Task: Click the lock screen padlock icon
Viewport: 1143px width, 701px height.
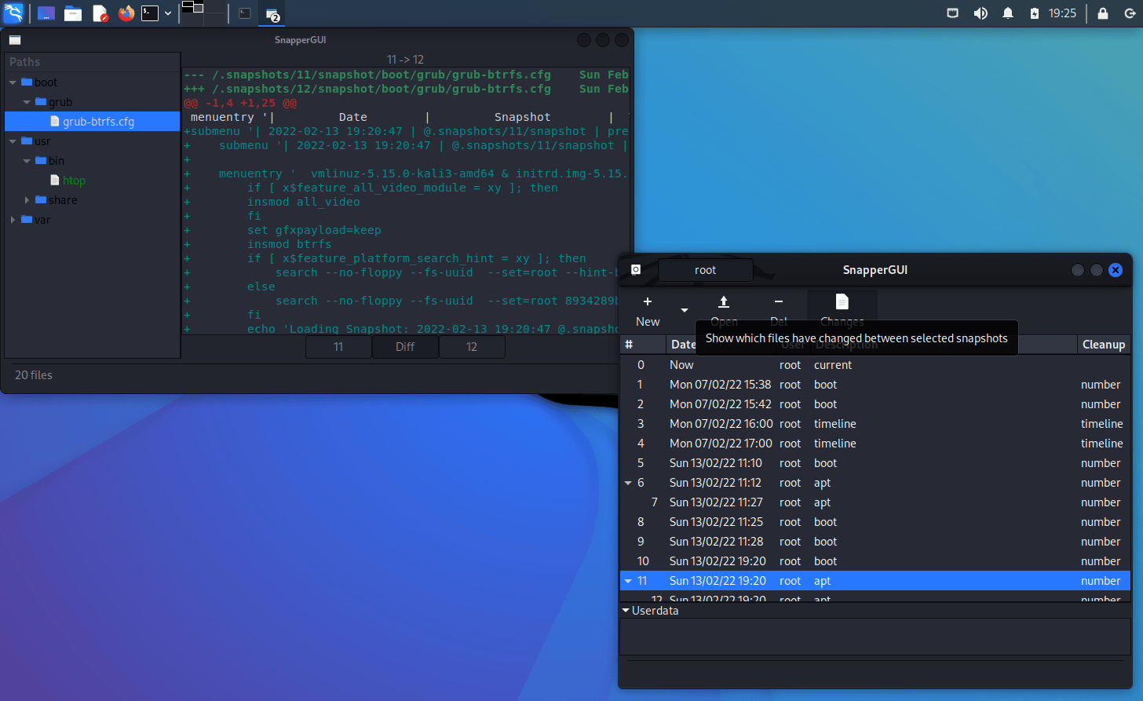Action: pos(1102,13)
